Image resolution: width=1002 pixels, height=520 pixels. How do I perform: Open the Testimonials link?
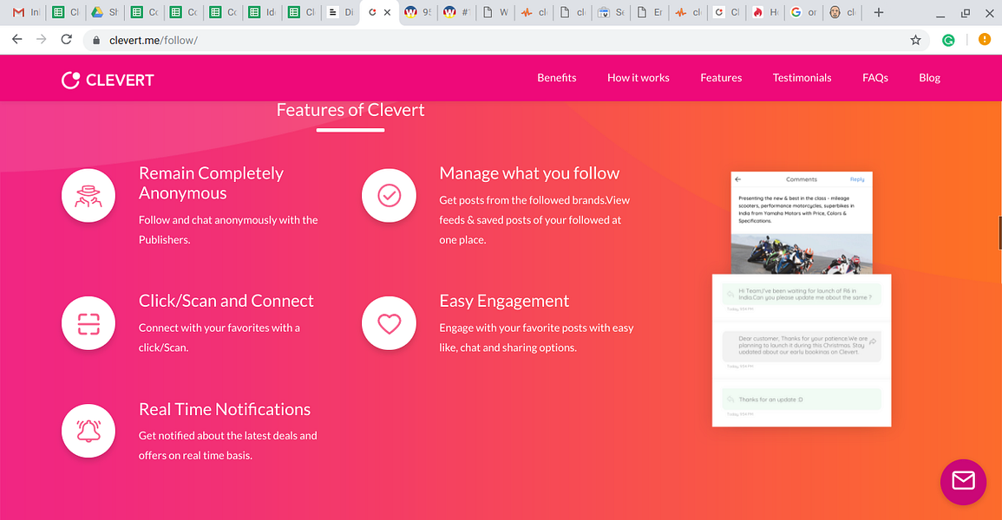pyautogui.click(x=802, y=77)
